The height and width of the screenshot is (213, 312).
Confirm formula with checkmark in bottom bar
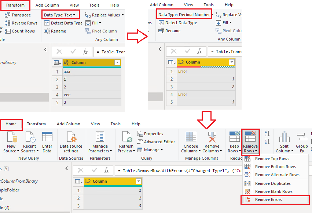pyautogui.click(x=94, y=170)
